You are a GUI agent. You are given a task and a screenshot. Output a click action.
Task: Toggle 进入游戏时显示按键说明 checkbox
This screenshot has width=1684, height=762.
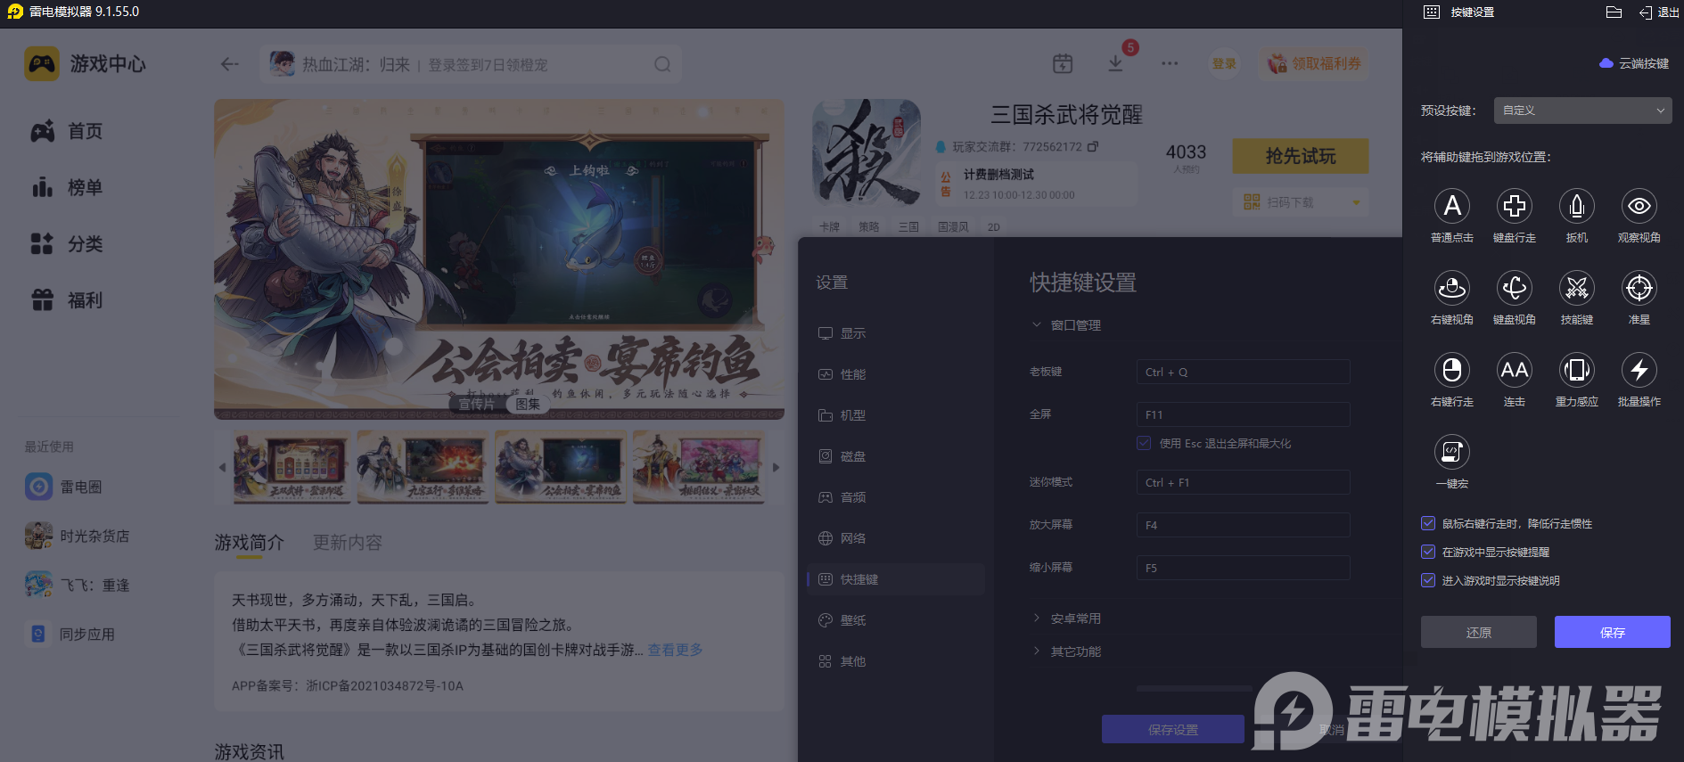pyautogui.click(x=1428, y=581)
